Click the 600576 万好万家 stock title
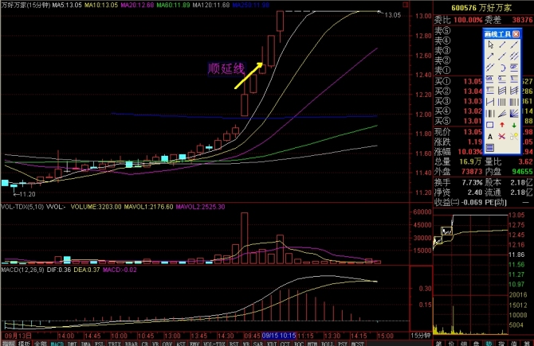The height and width of the screenshot is (346, 534). 481,8
